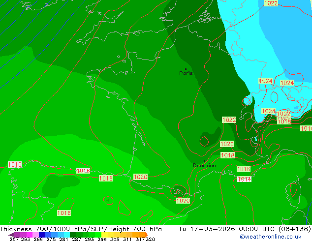312x241 pixels.
Task: Click the cyan 281 legend color swatch
Action: click(67, 235)
